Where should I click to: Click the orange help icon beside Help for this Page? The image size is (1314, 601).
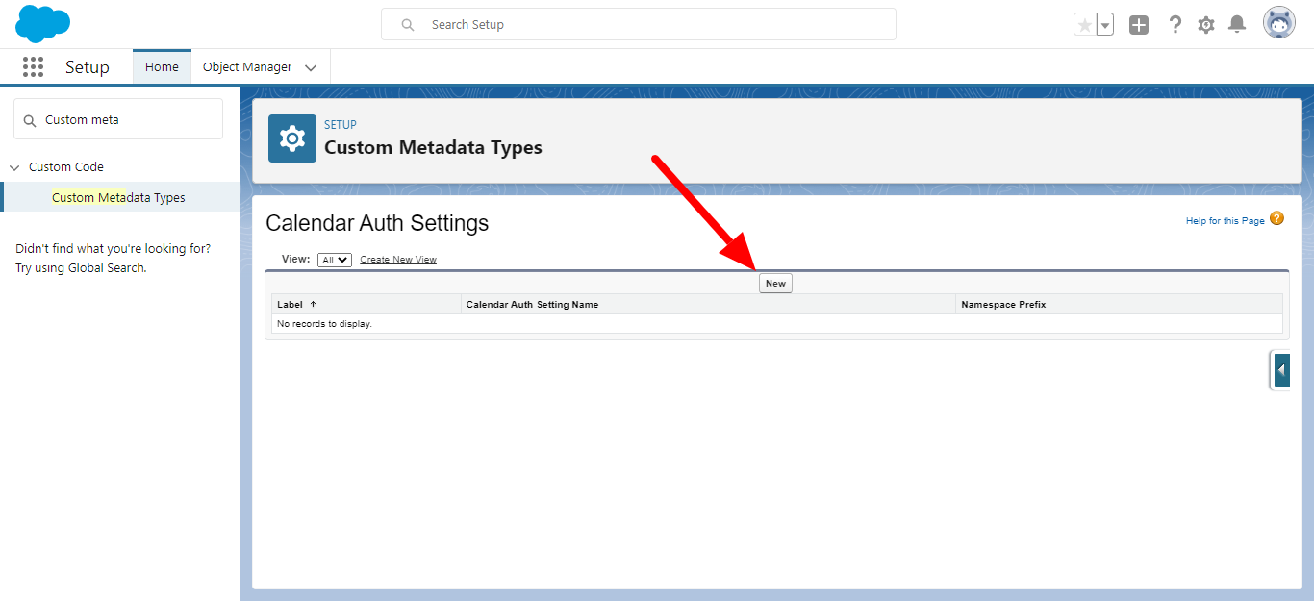[x=1276, y=218]
